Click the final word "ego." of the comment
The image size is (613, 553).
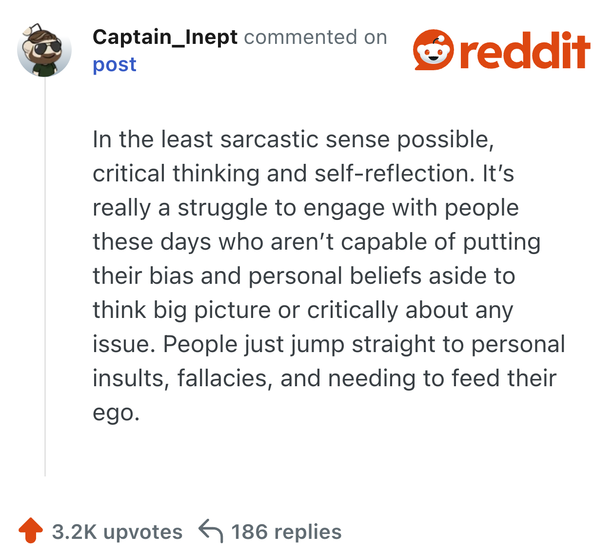click(x=116, y=413)
